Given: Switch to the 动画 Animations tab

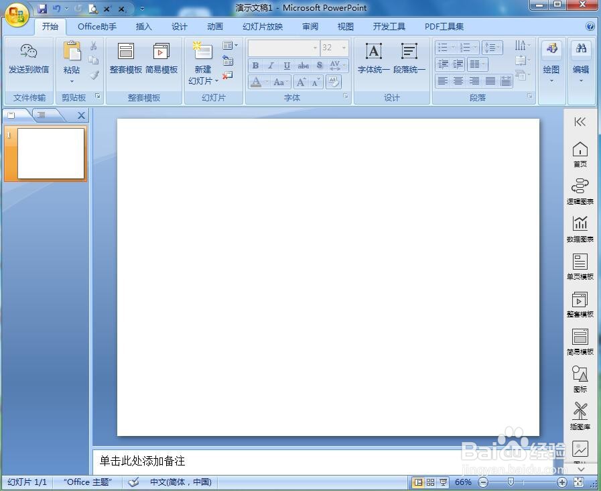Looking at the screenshot, I should [215, 26].
